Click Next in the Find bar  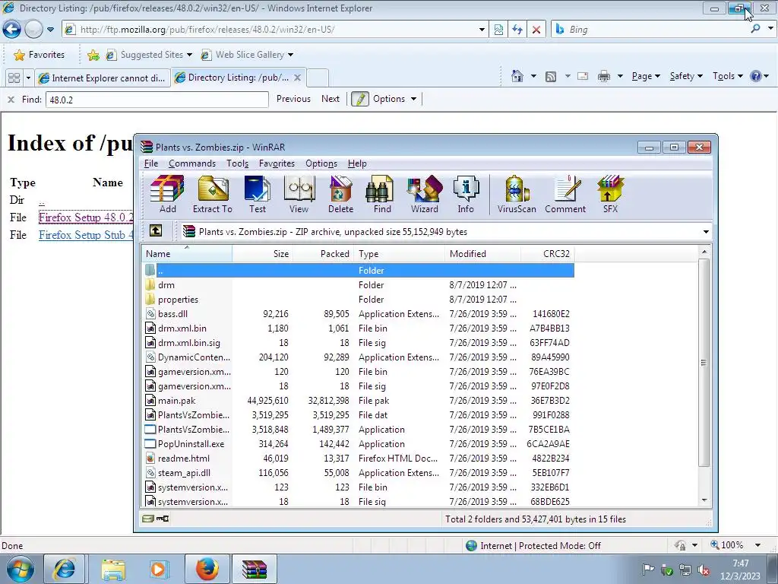point(330,99)
